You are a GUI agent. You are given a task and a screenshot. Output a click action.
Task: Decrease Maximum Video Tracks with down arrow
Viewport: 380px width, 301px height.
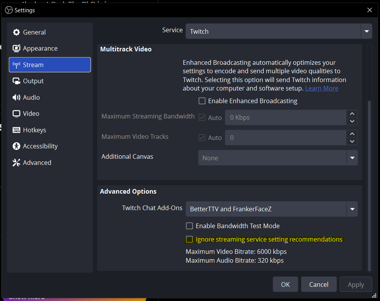[x=352, y=141]
